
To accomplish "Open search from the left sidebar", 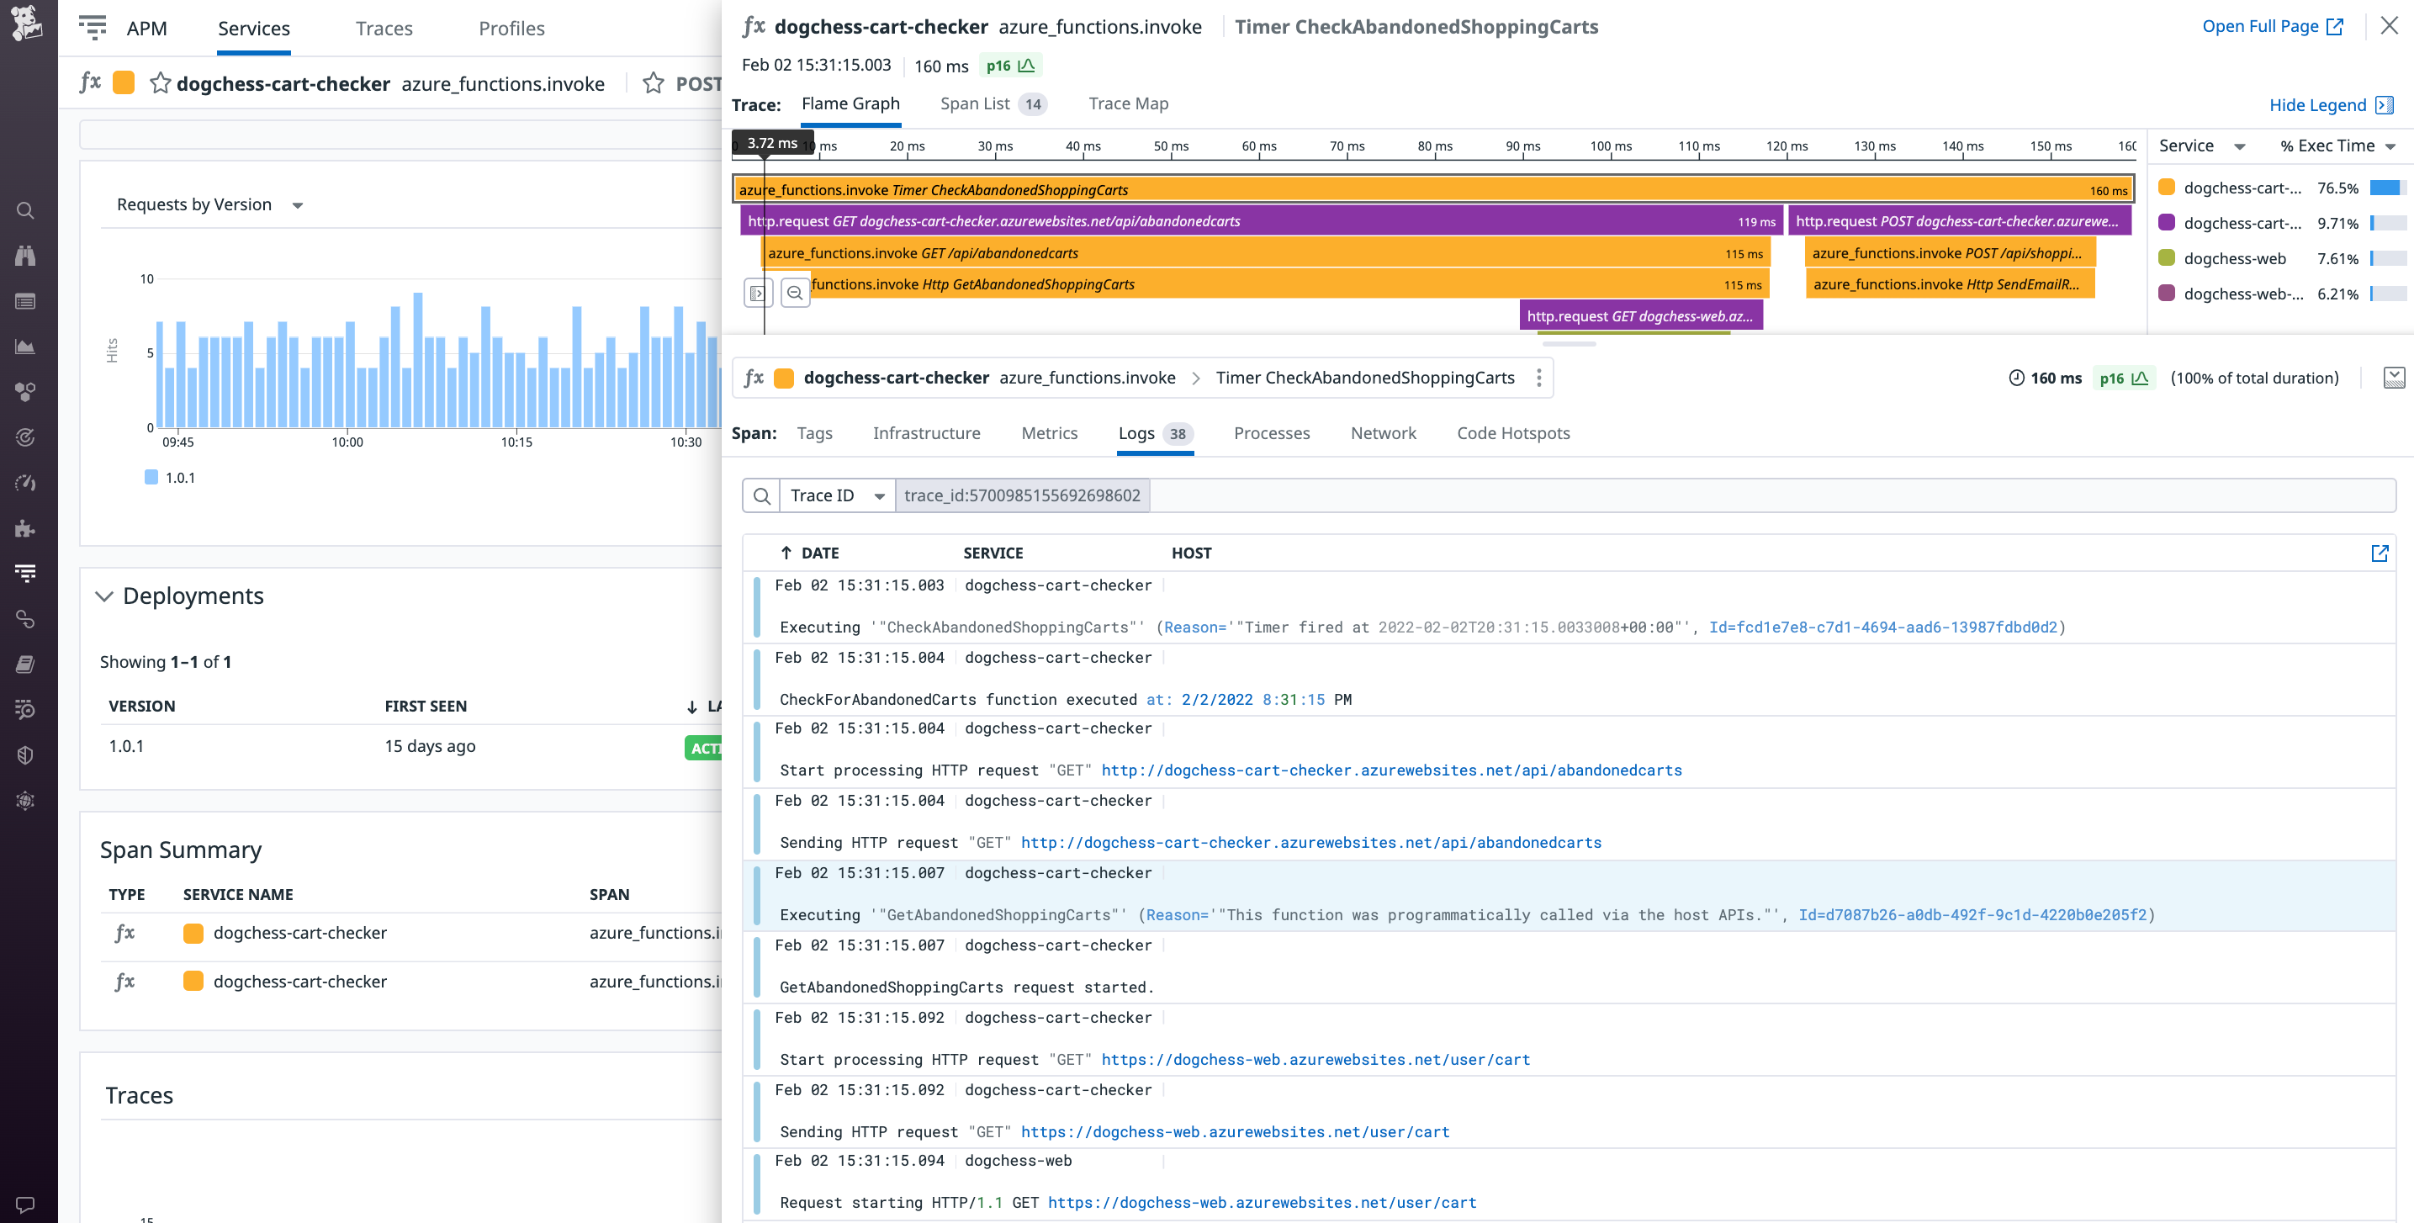I will (25, 210).
